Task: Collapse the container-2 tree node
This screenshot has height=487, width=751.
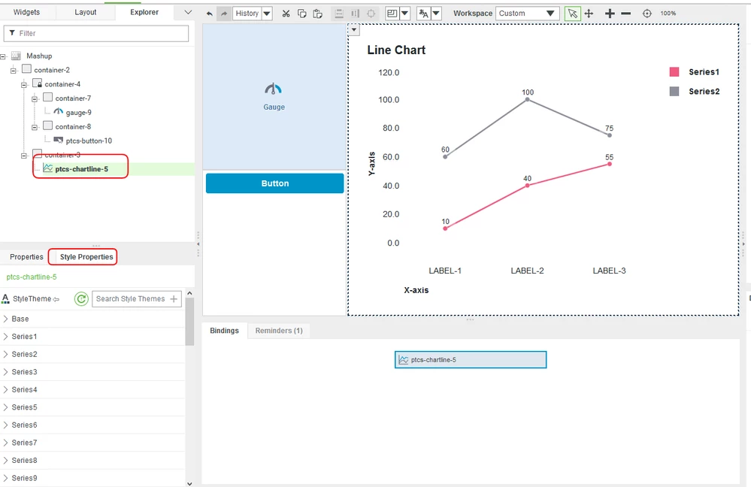Action: pyautogui.click(x=14, y=71)
